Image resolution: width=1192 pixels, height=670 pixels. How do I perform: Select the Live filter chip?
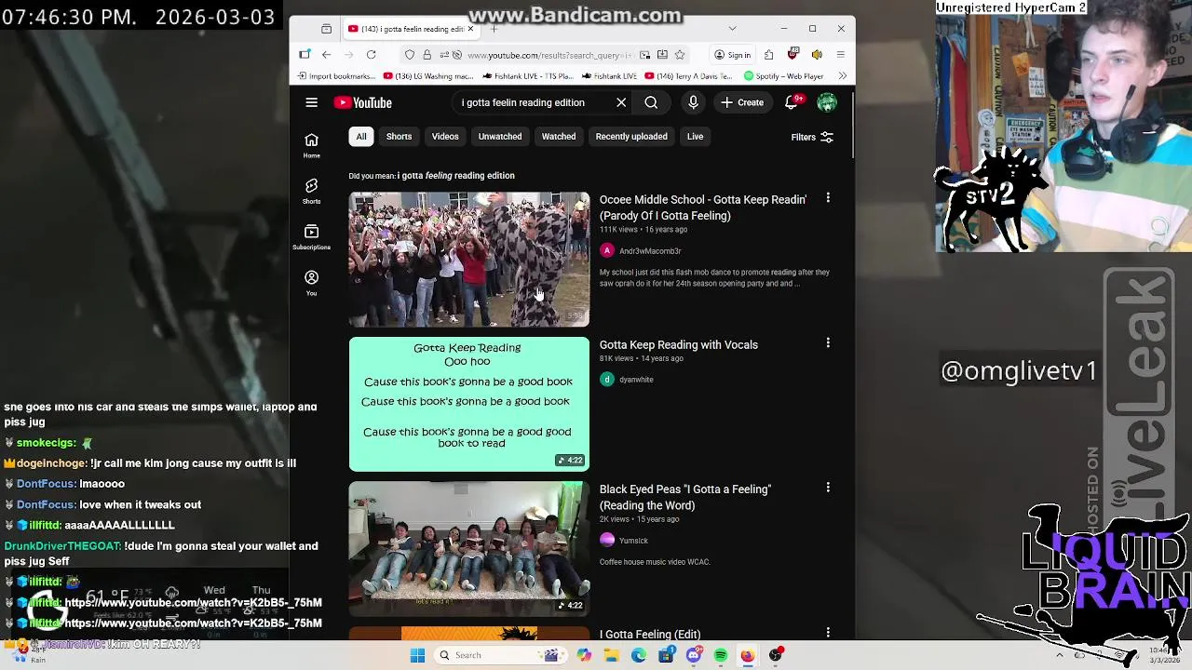[x=696, y=137]
